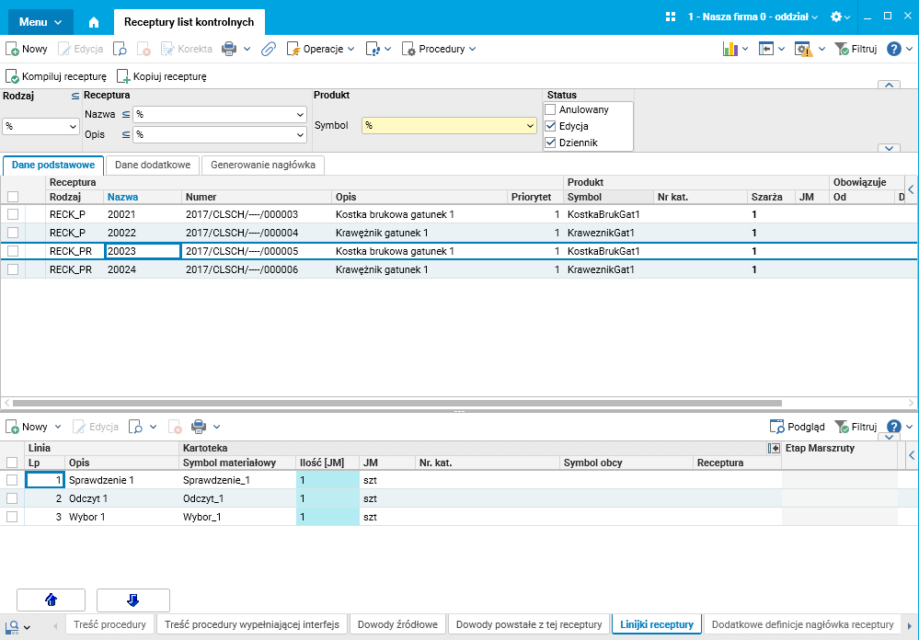
Task: Open the bar chart icon in top toolbar
Action: pos(731,49)
